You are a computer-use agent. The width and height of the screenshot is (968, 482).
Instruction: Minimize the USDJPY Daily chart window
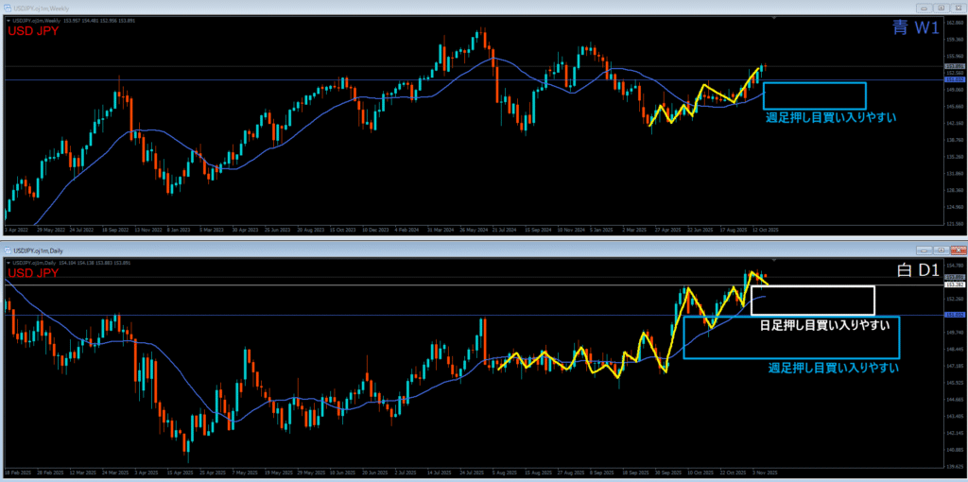[x=924, y=250]
